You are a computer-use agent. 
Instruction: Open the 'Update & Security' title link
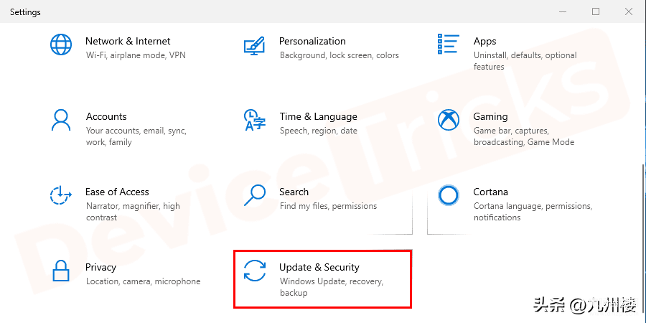click(x=319, y=267)
